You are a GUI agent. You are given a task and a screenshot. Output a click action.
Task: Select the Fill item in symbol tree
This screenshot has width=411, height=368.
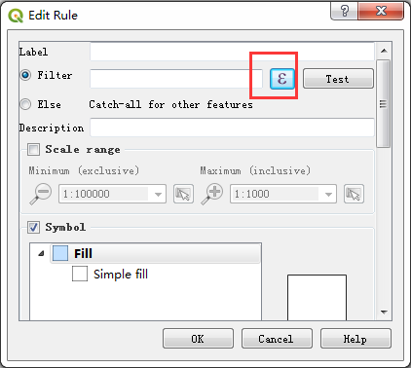coord(156,253)
